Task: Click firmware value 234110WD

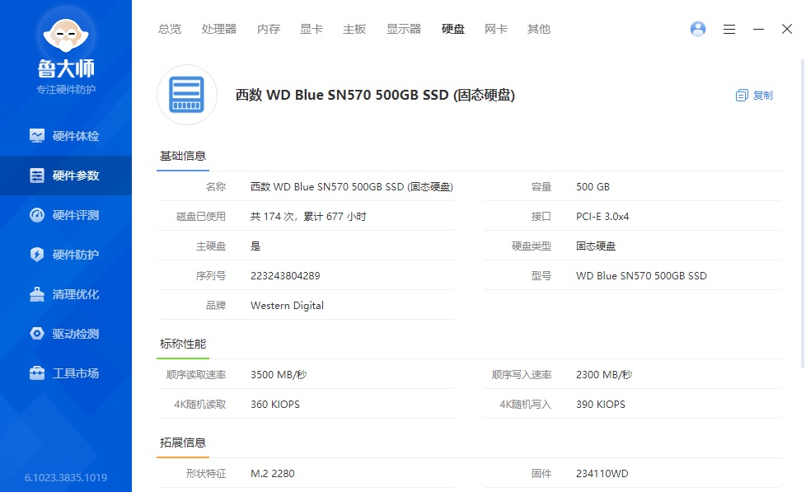Action: pos(602,474)
